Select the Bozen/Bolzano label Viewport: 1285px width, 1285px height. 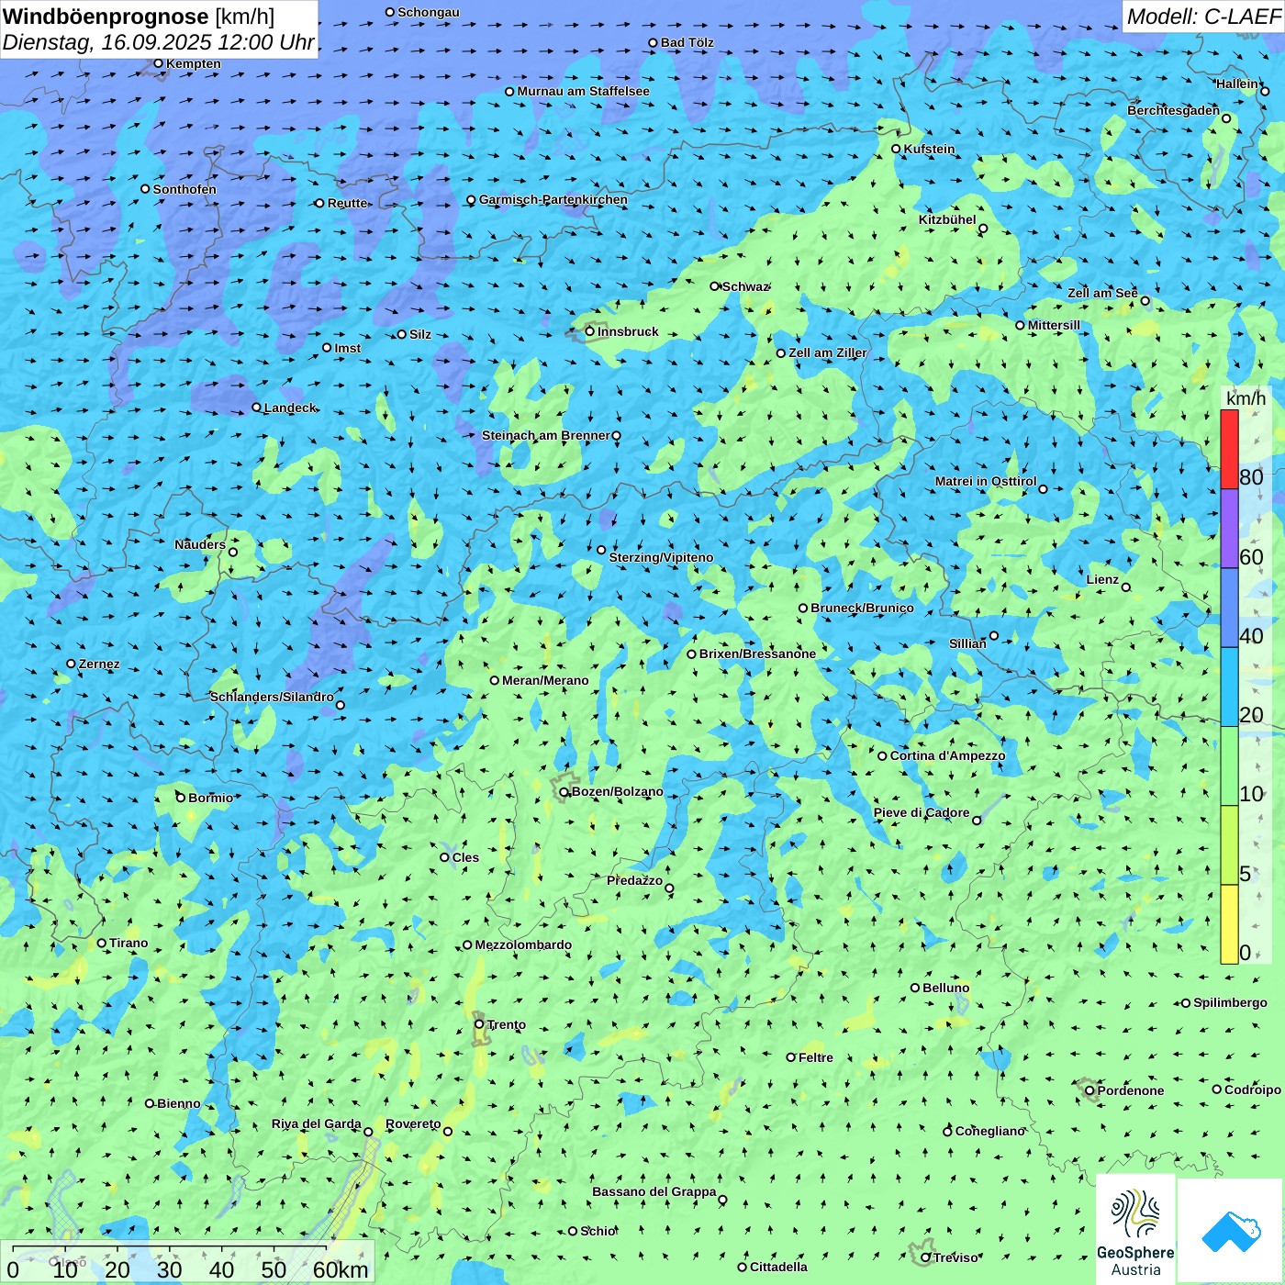617,791
